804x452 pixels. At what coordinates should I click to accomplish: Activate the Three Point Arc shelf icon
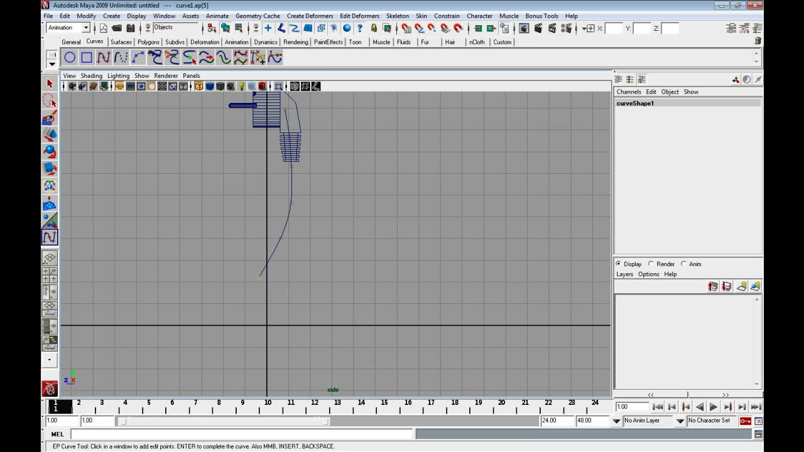tap(138, 58)
